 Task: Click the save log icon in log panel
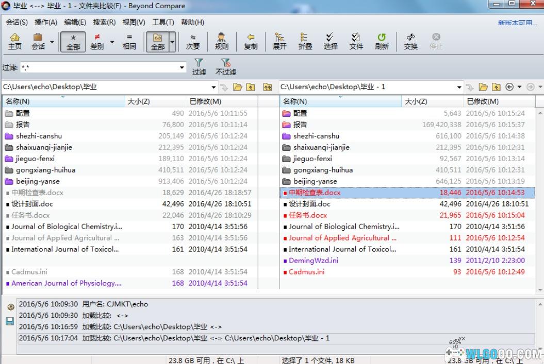click(x=10, y=321)
